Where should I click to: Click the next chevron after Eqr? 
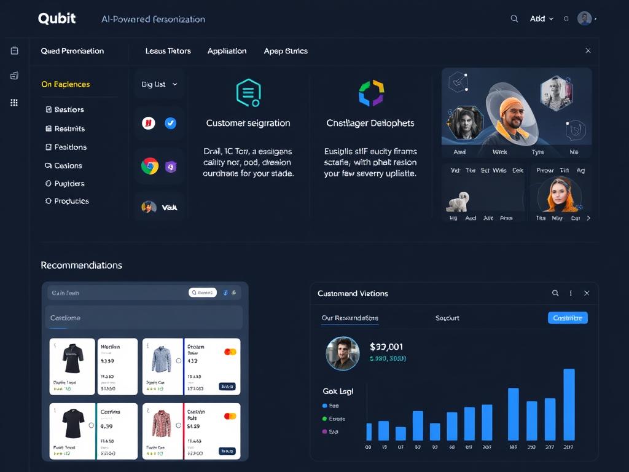588,218
